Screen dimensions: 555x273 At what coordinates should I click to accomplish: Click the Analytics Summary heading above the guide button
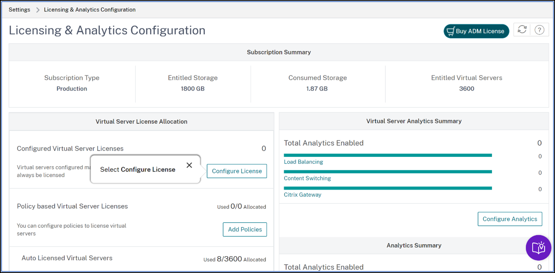[x=414, y=245]
